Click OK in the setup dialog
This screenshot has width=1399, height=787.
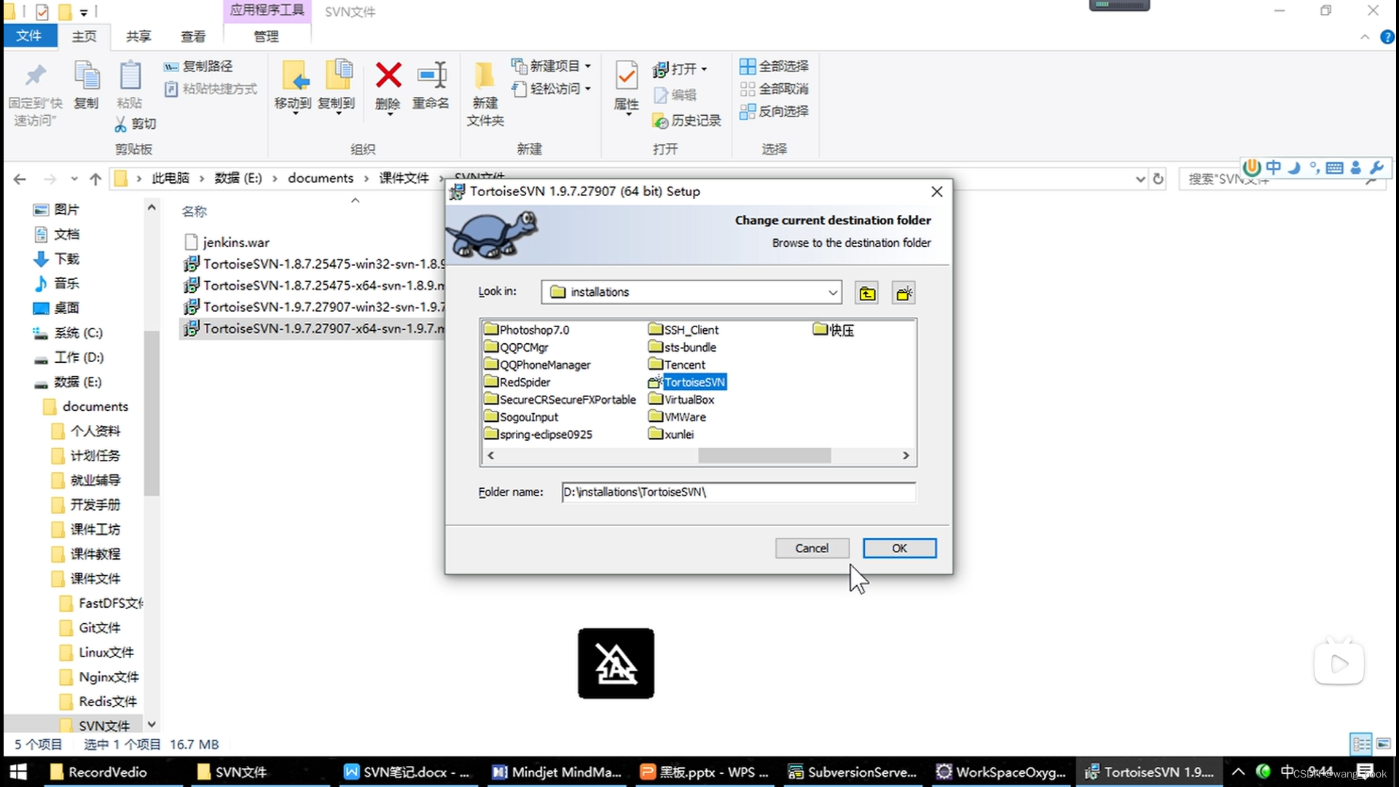pyautogui.click(x=899, y=548)
